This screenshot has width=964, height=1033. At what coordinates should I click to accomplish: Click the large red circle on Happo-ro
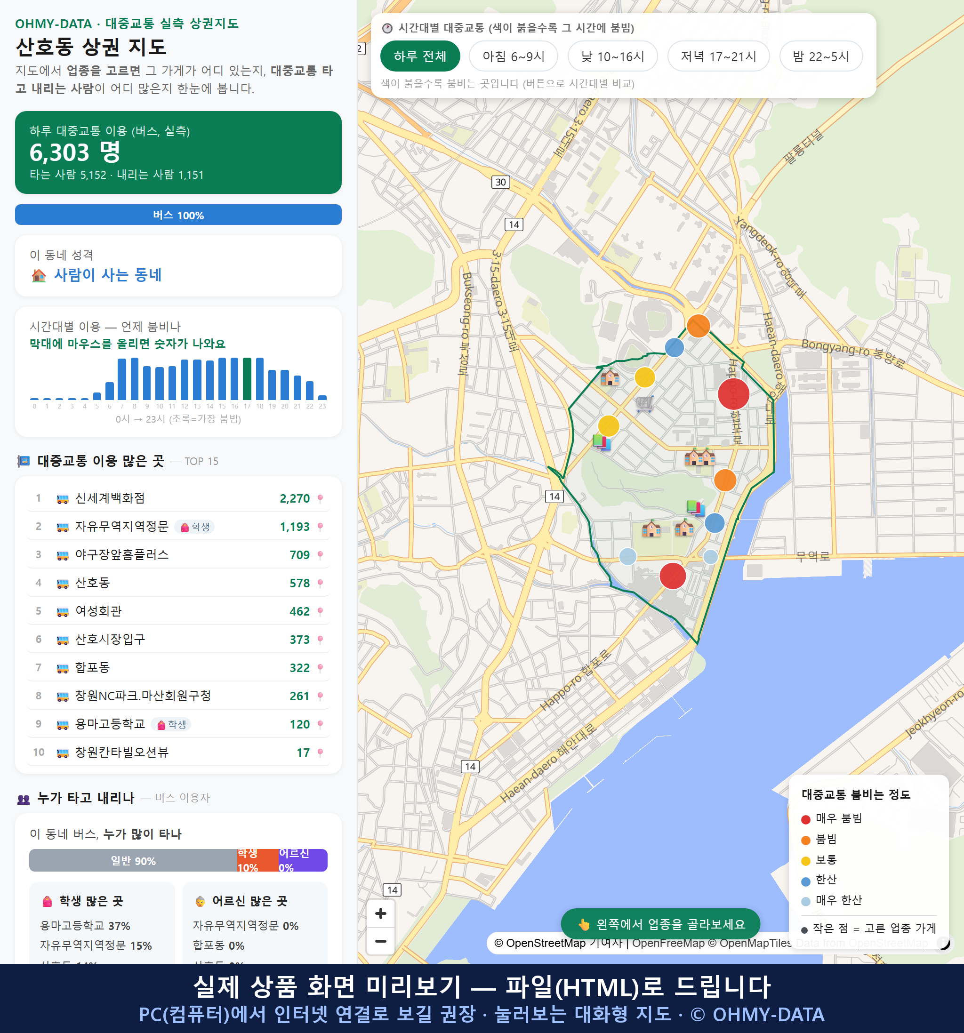pos(733,394)
